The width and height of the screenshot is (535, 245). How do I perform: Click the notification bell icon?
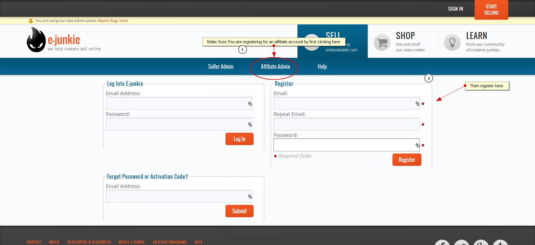(31, 21)
